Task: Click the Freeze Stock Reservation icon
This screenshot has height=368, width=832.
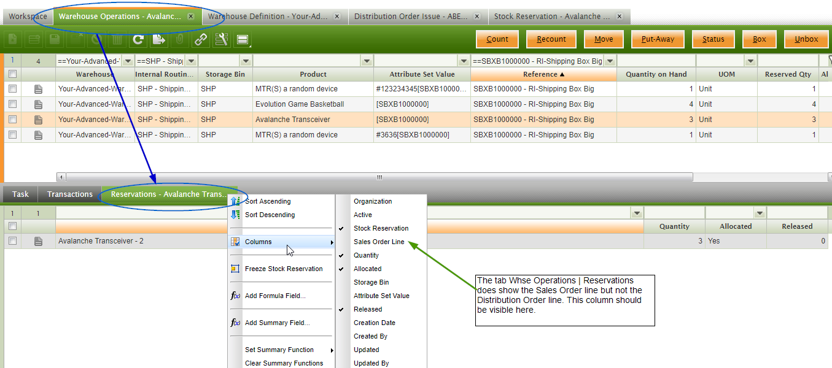Action: [235, 269]
